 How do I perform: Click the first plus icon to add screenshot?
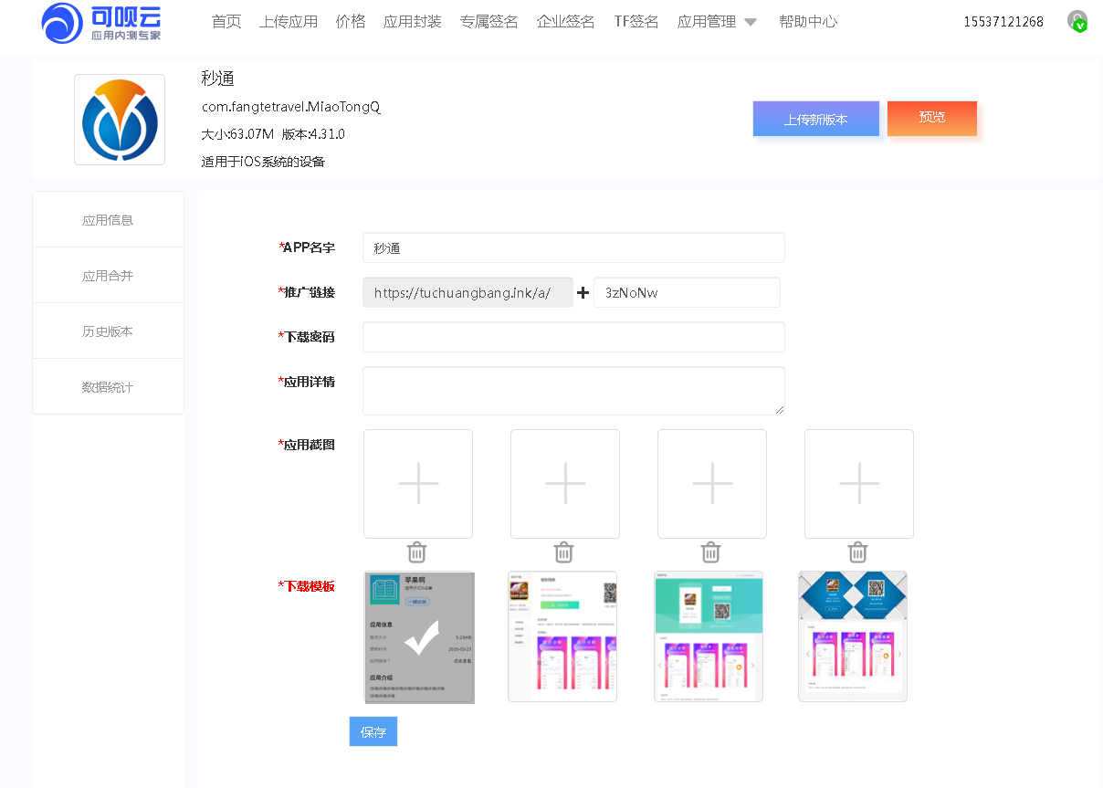(x=417, y=484)
